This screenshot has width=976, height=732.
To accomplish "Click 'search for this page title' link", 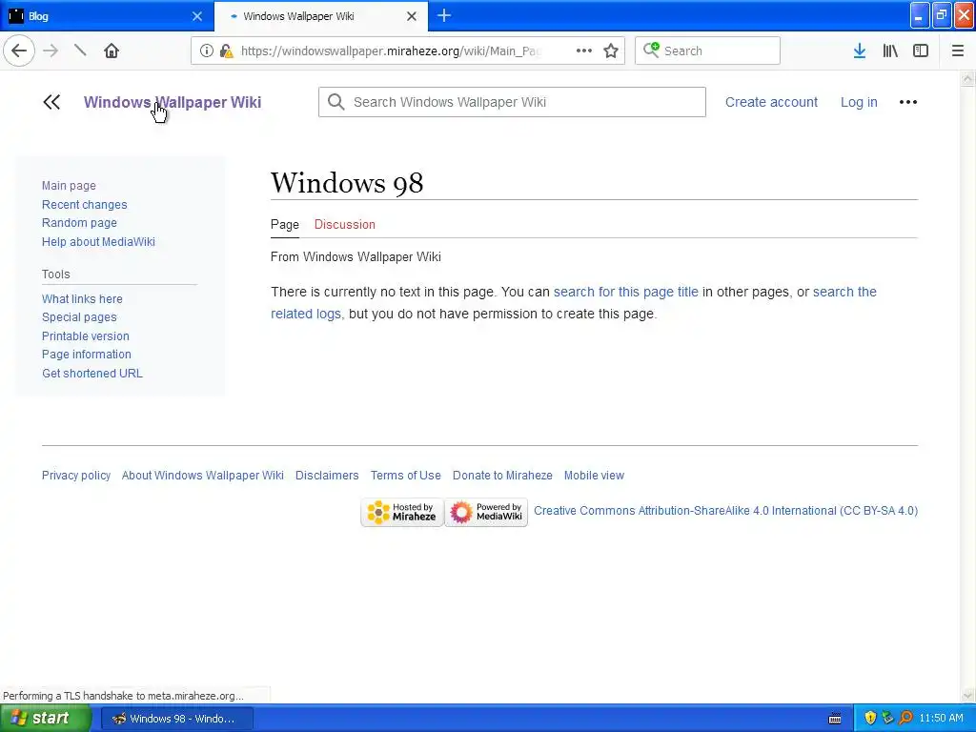I will 626,292.
